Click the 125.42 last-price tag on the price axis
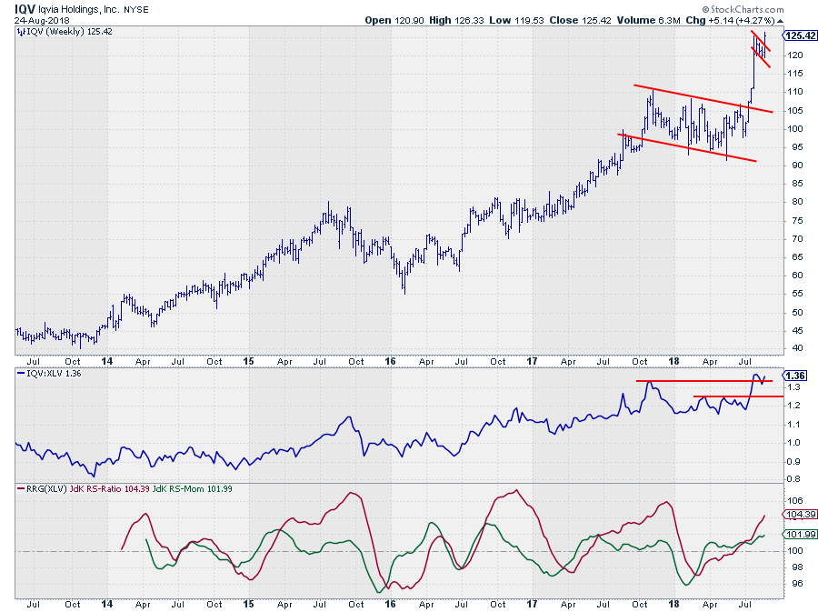 click(x=800, y=35)
